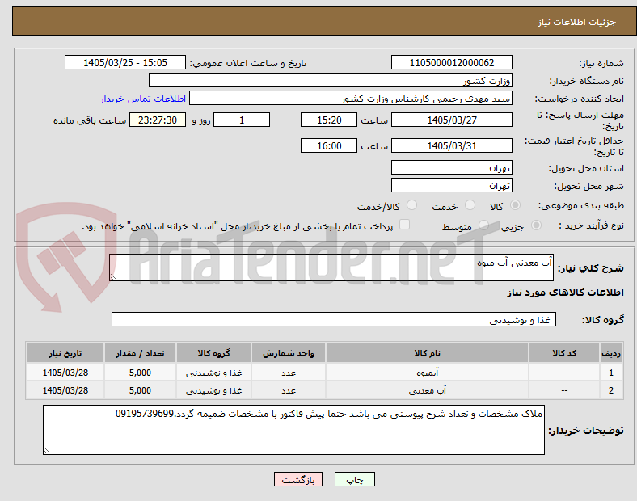Click the unit عدد in آب معدنی row

[289, 390]
